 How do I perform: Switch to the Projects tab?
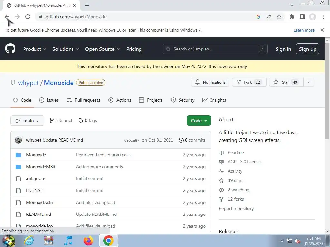pyautogui.click(x=151, y=100)
